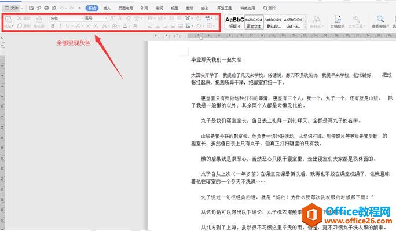Screen dimensions: 396x231
Task: Switch to the 页面布局 tab
Action: pyautogui.click(x=126, y=8)
